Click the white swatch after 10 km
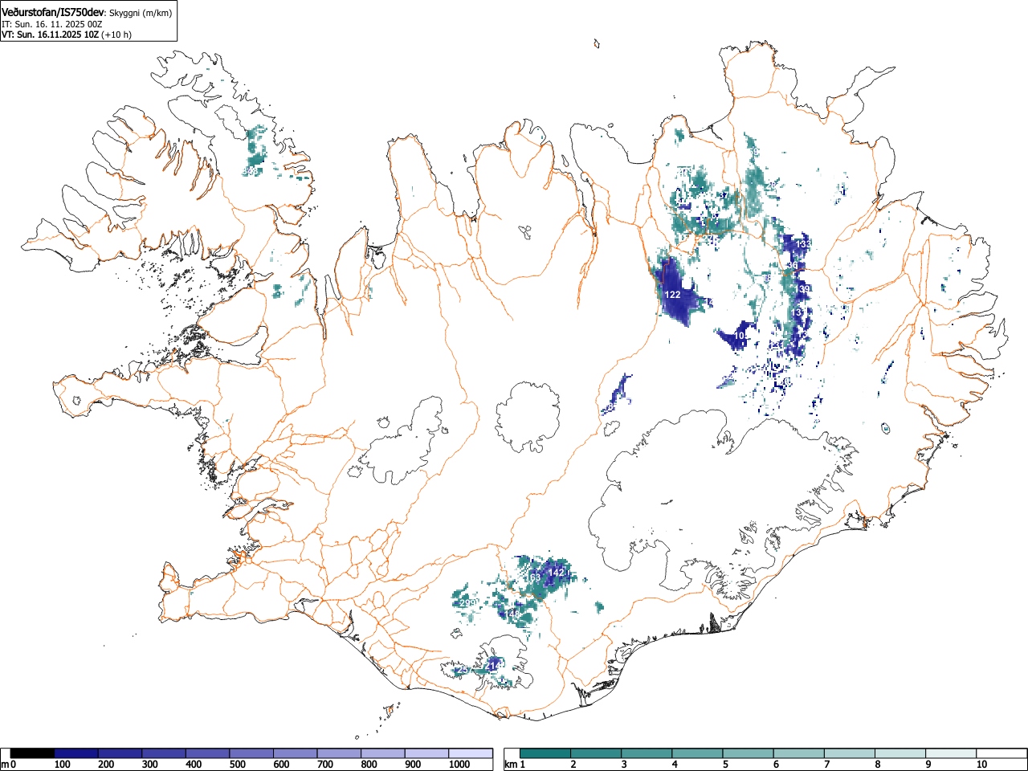The image size is (1028, 771). pyautogui.click(x=1001, y=753)
